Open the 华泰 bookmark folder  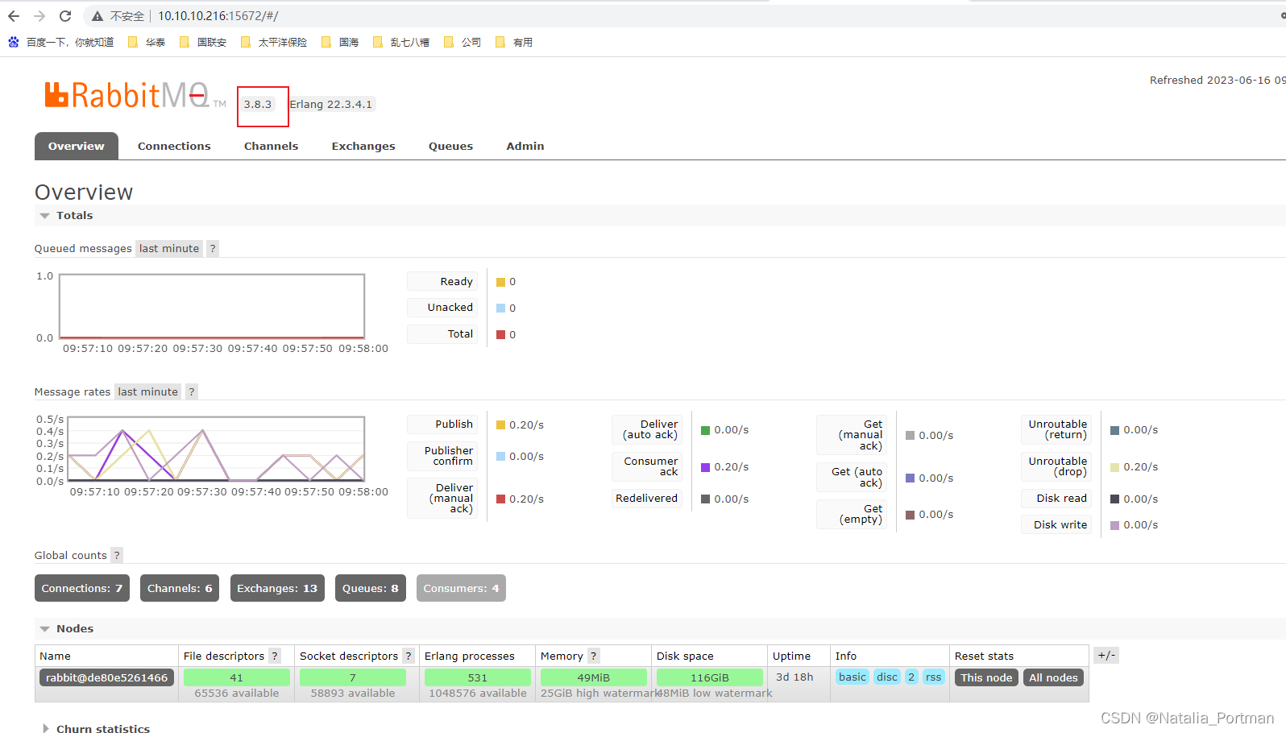tap(147, 42)
